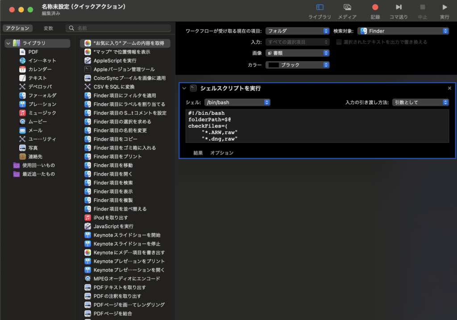The image size is (457, 320).
Task: Collapse the ライブラリ tree disclosure arrow
Action: tap(8, 43)
